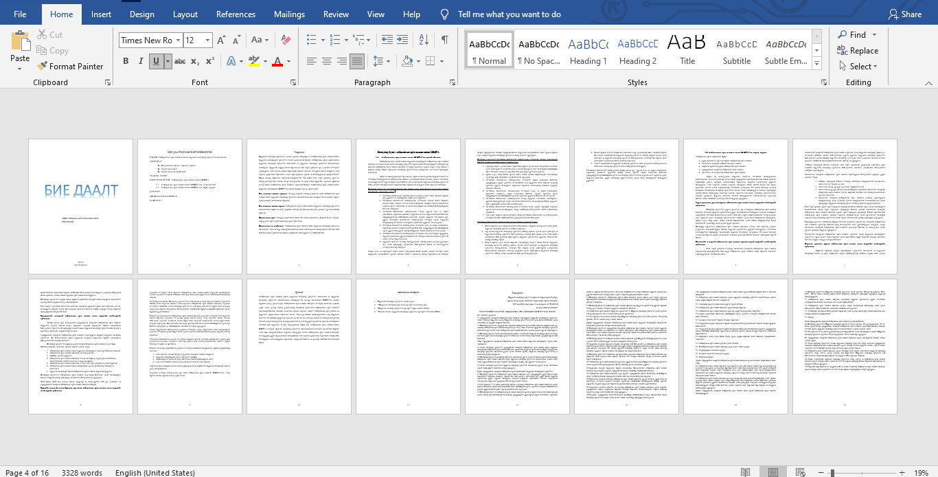Expand the Styles gallery More arrow

click(816, 64)
